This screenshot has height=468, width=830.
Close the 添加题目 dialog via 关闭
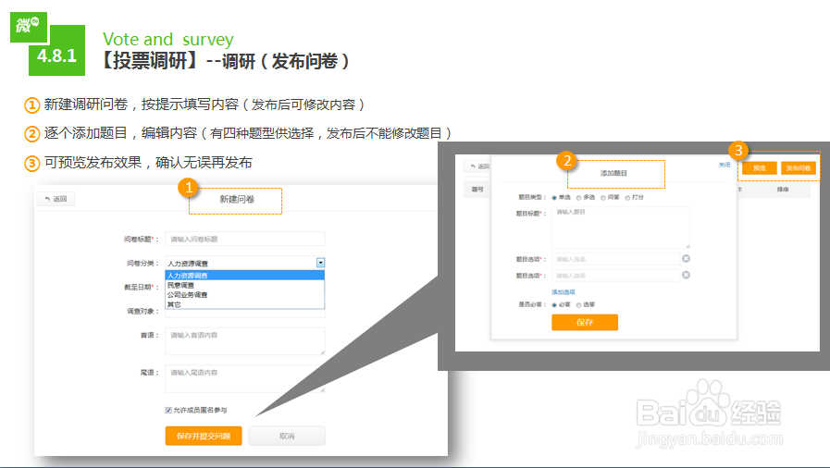click(725, 165)
